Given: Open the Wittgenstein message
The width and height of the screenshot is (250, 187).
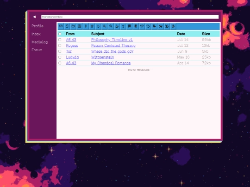Looking at the screenshot, I should coord(102,57).
